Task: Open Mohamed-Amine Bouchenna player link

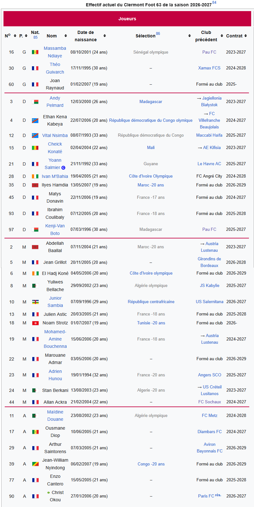Action: (x=55, y=339)
